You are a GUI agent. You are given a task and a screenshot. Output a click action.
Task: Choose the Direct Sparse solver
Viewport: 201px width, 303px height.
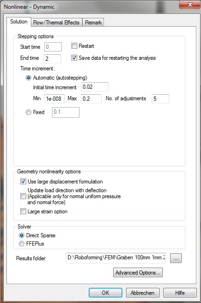(22, 235)
